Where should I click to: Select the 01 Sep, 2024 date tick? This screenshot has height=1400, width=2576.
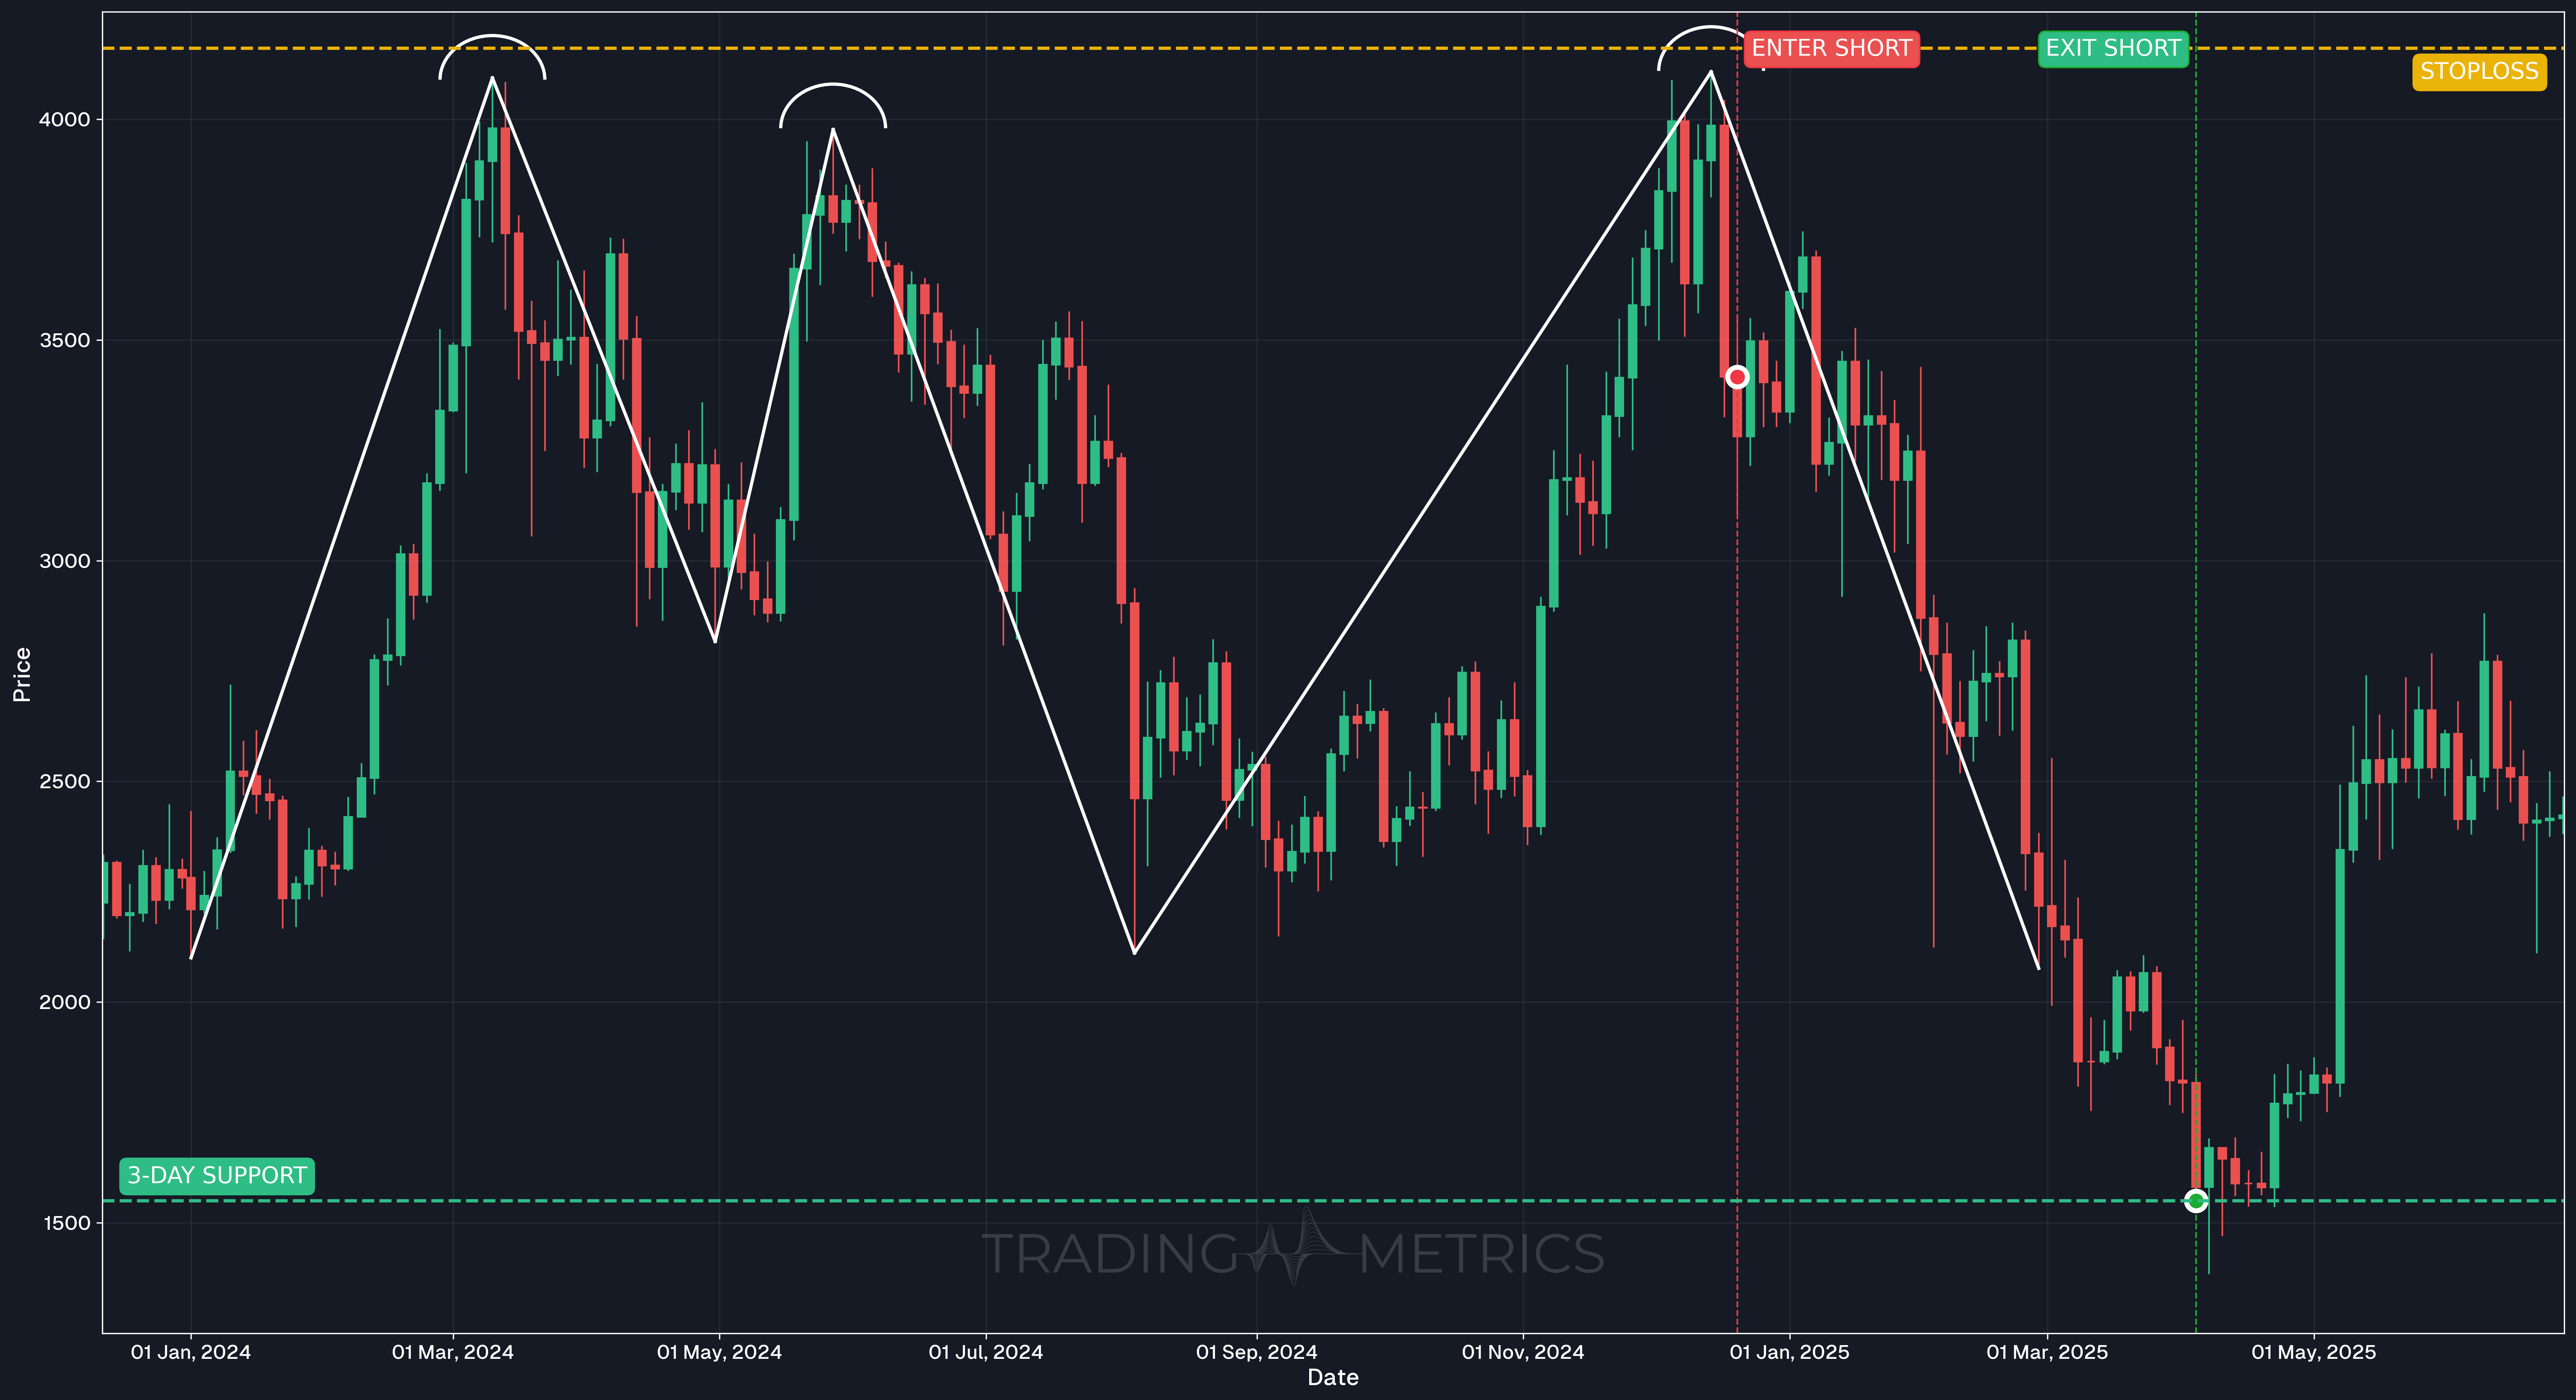pyautogui.click(x=1257, y=1352)
